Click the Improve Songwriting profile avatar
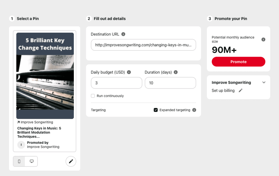Viewport: 279px width, 176px height. coord(21,145)
